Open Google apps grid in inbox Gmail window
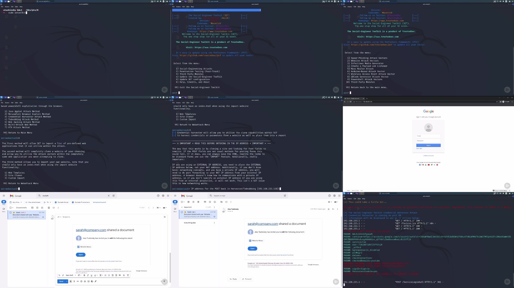Screen dimensions: 514x288 click(x=339, y=196)
